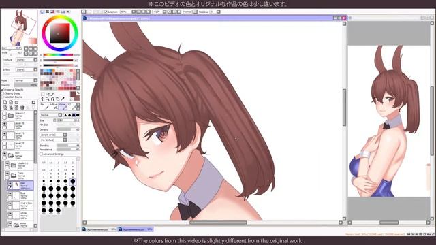The image size is (436, 245).
Task: Click the navigator thumbnail preview
Action: click(x=19, y=27)
